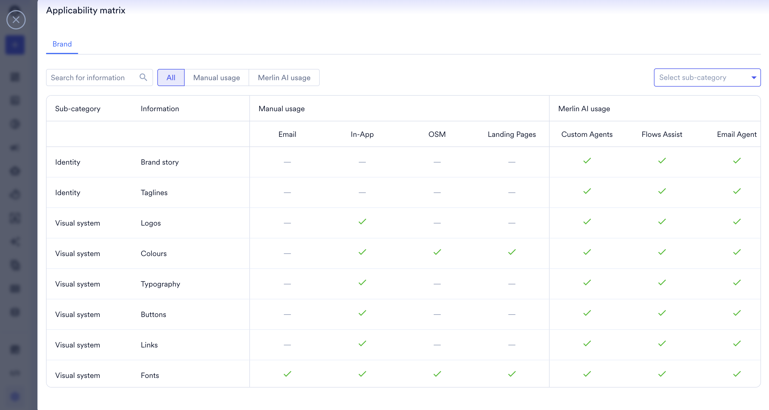
Task: Click the Flows Assist column header
Action: (x=662, y=134)
